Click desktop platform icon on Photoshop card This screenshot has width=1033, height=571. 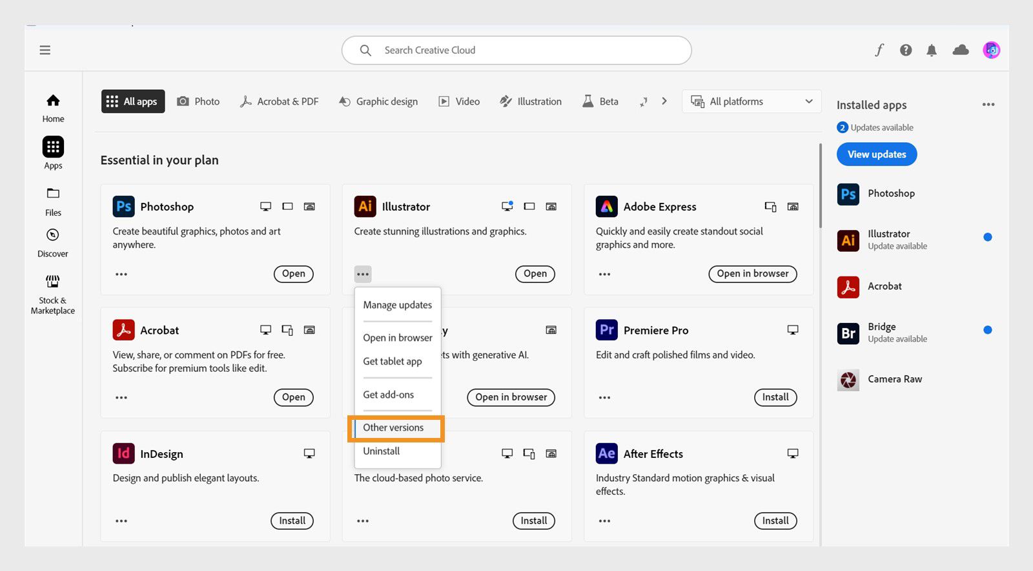coord(265,207)
